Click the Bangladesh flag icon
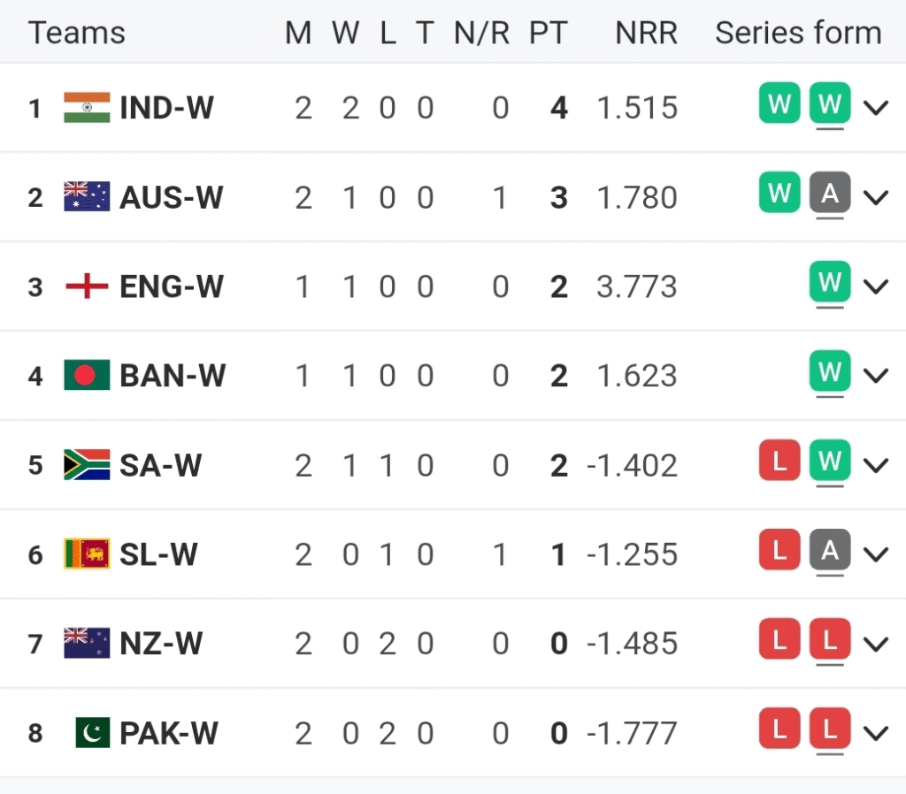This screenshot has height=794, width=906. coord(87,376)
